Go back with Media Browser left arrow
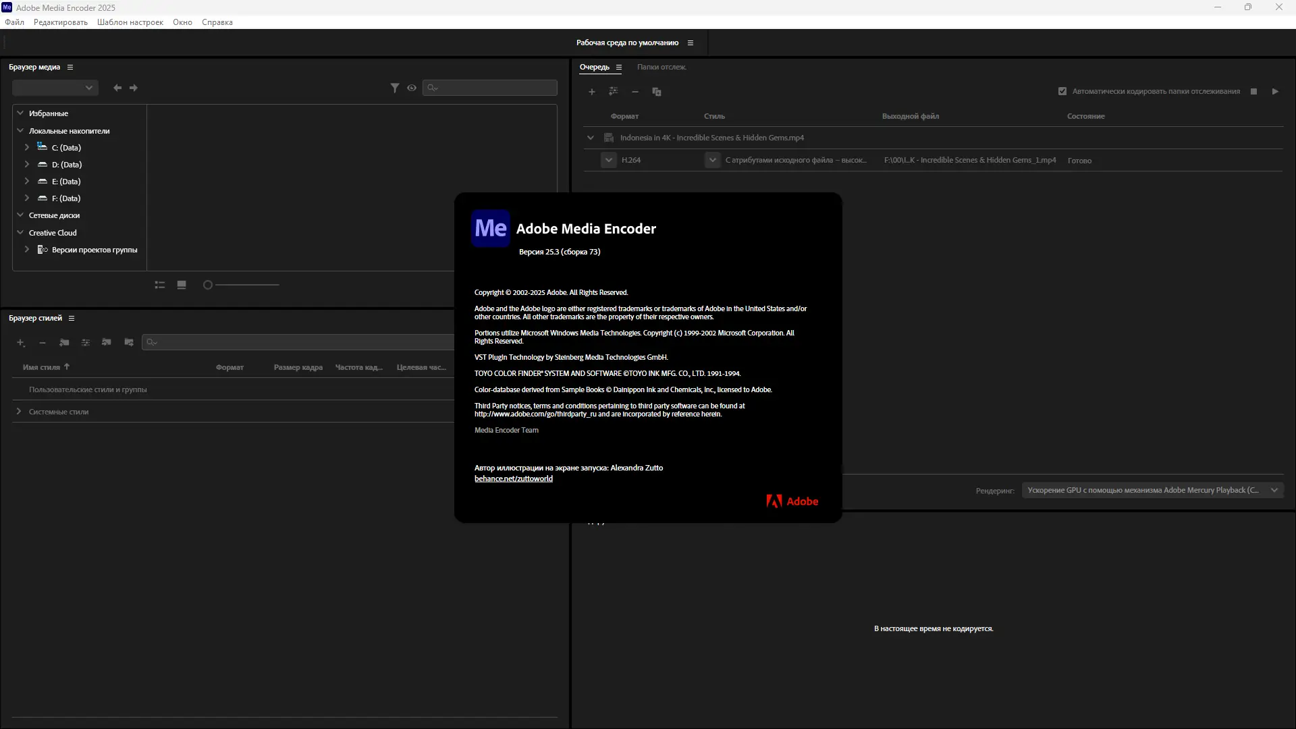 pos(117,88)
